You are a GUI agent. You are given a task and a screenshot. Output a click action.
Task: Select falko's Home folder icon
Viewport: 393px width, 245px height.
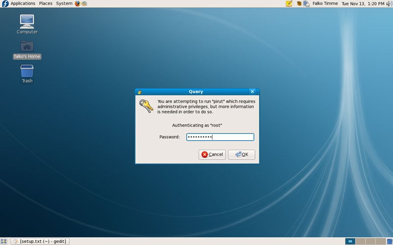tap(27, 50)
